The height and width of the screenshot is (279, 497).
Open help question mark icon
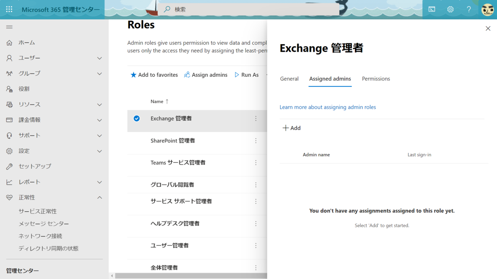coord(469,9)
